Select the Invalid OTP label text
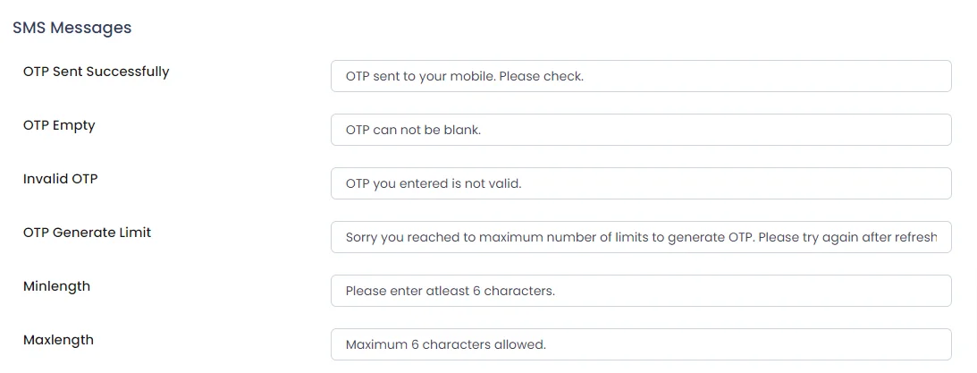Viewport: 977px width, 373px height. (61, 179)
